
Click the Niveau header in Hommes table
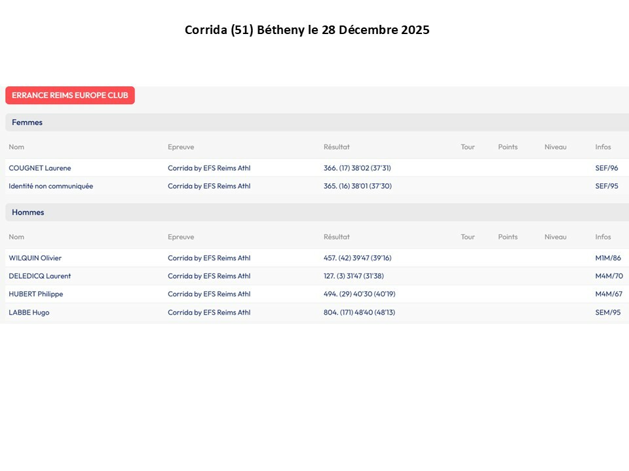click(x=555, y=237)
